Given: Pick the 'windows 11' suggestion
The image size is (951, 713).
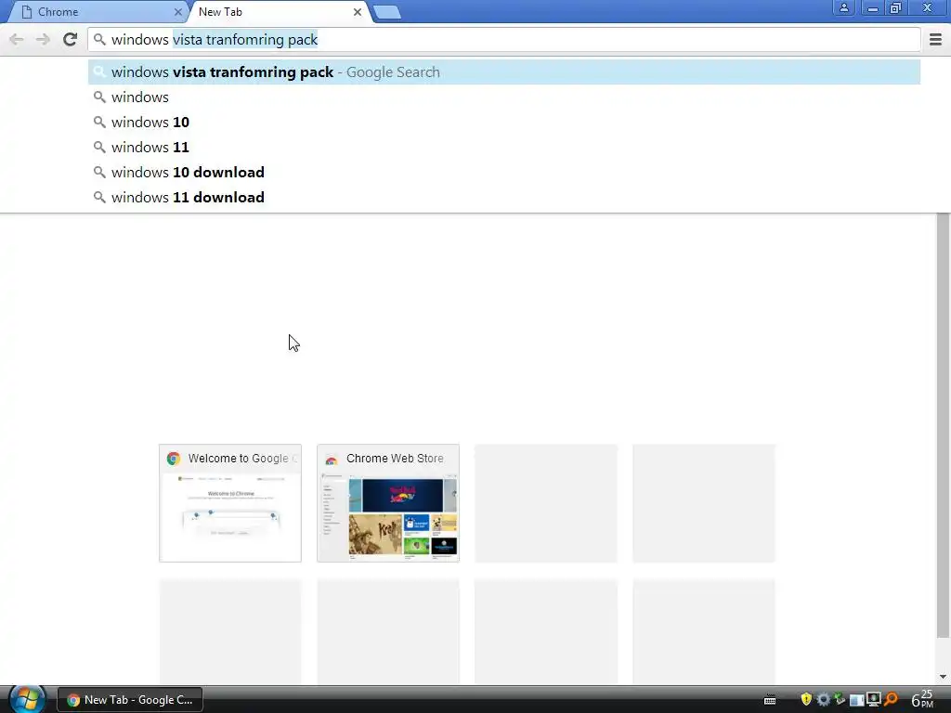Looking at the screenshot, I should click(x=504, y=148).
